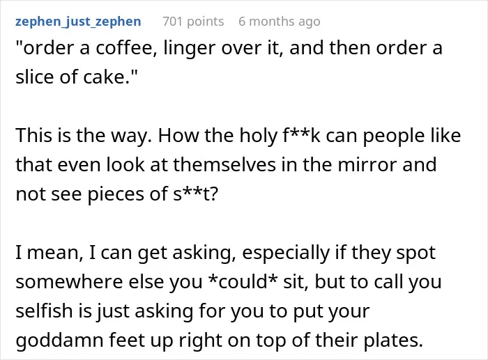
Task: Click the phrase "holy" before censored word
Action: 258,136
